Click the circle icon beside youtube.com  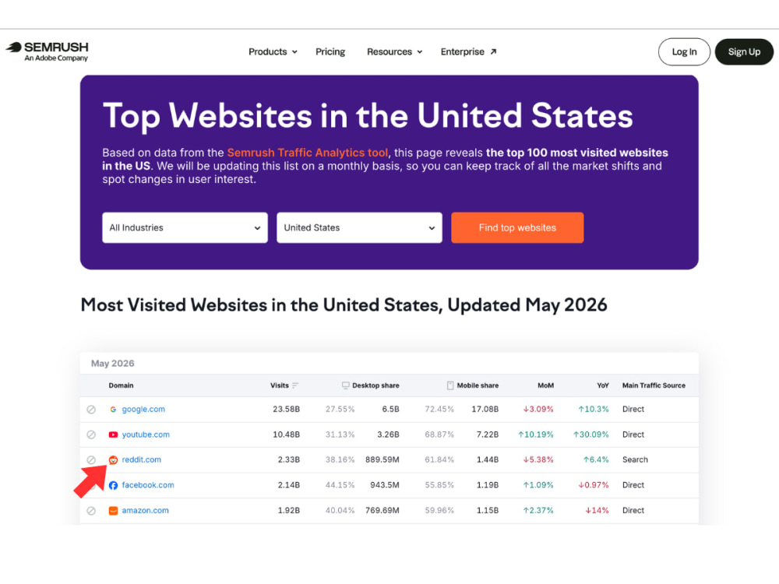tap(91, 434)
